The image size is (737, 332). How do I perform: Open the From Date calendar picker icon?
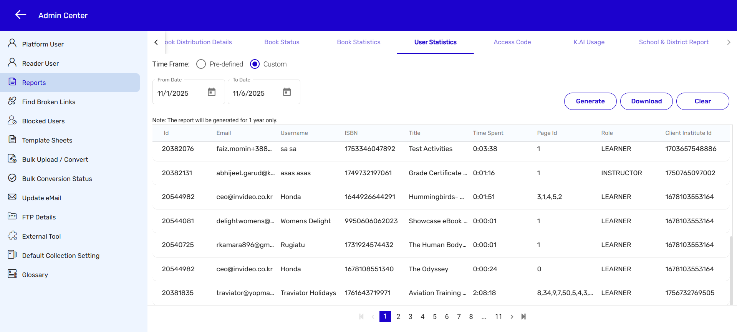[212, 92]
